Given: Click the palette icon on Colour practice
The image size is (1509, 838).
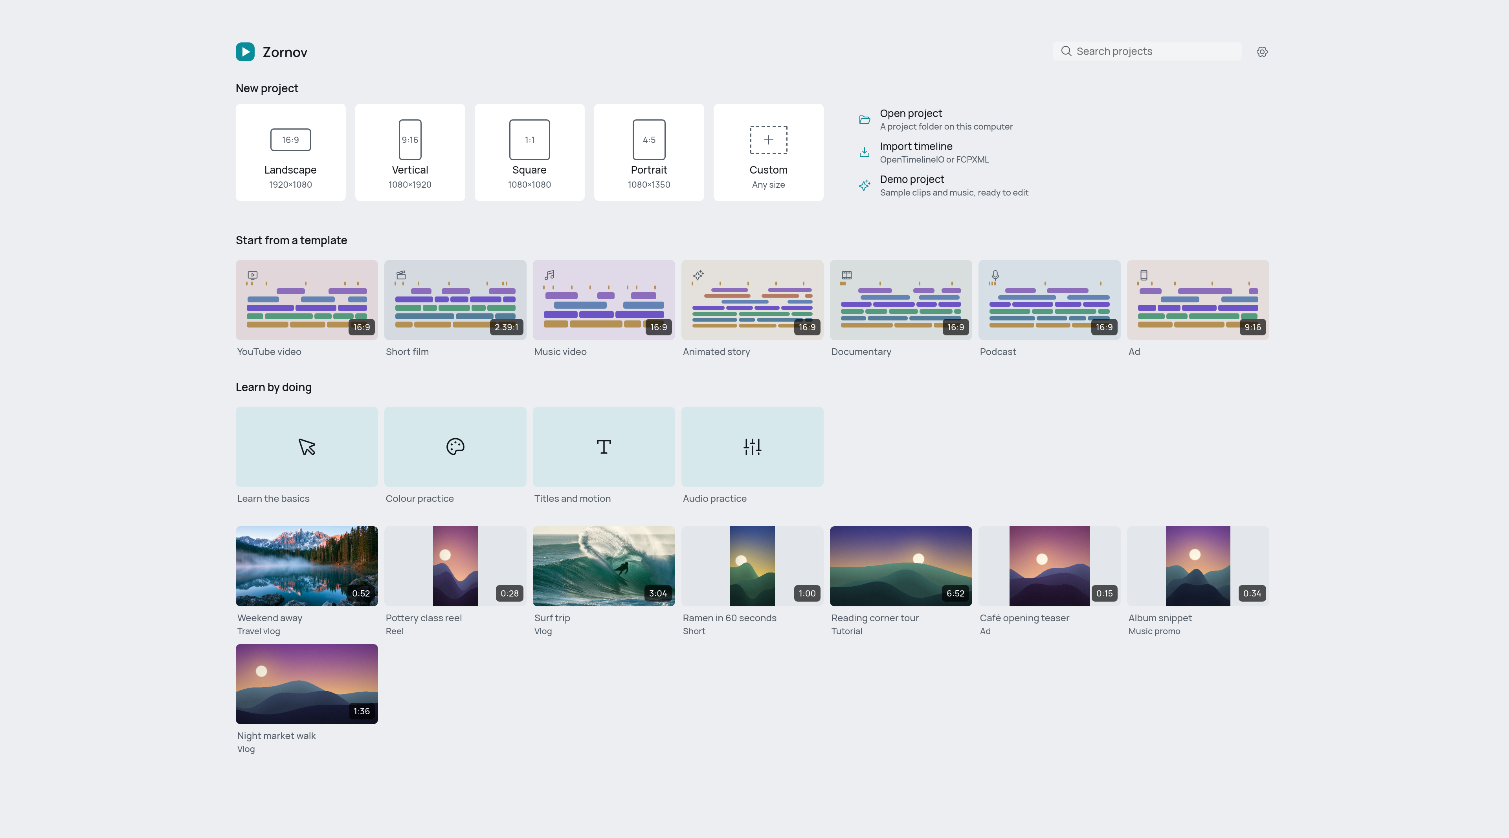Looking at the screenshot, I should (455, 446).
